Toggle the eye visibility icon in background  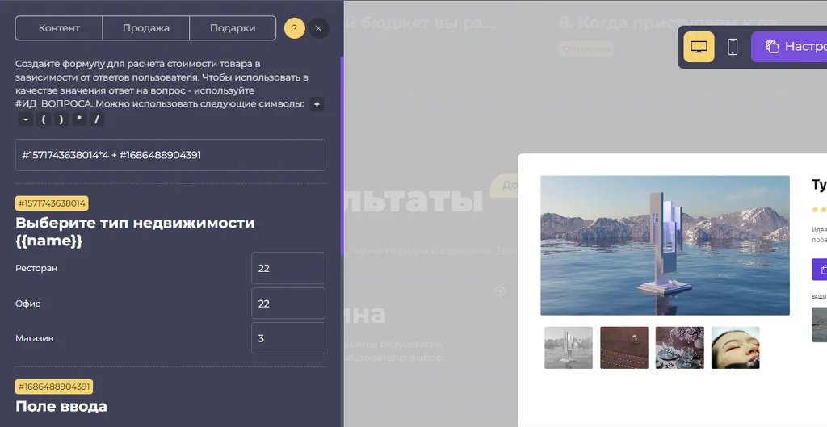[500, 291]
